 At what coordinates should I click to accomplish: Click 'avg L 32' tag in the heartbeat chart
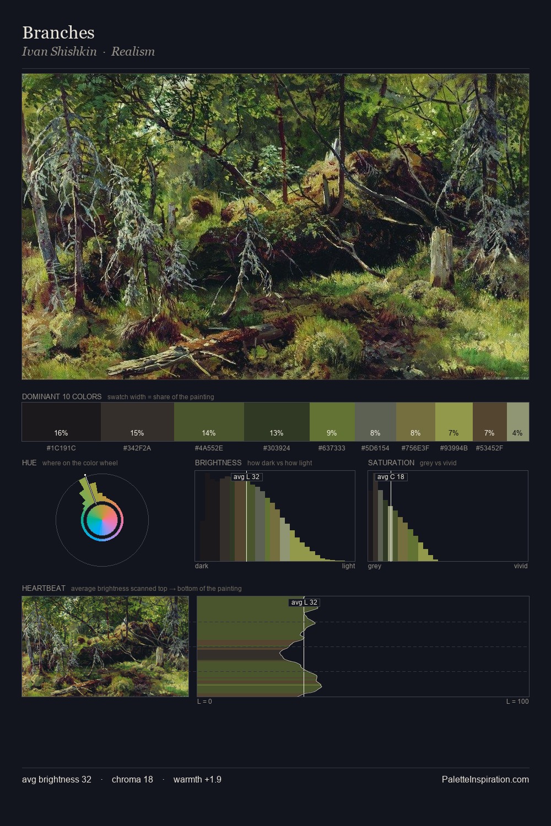point(304,602)
